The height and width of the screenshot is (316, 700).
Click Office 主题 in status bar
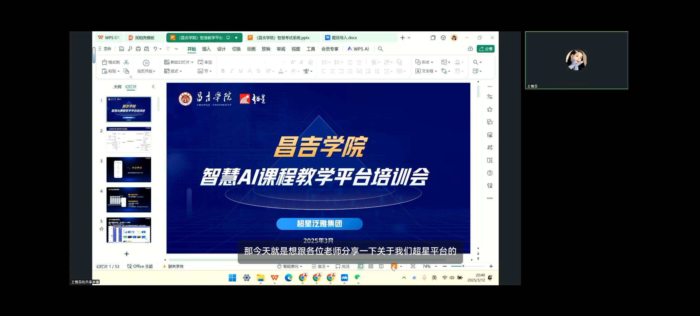click(x=140, y=266)
